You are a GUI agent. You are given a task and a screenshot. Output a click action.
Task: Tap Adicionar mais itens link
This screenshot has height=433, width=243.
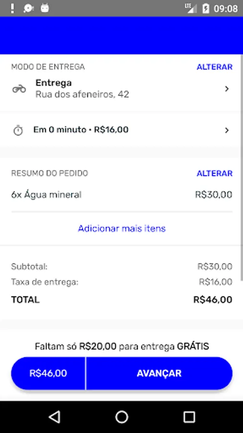point(121,229)
